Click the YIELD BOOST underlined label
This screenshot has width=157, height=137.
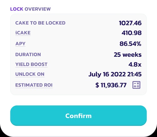[31, 64]
